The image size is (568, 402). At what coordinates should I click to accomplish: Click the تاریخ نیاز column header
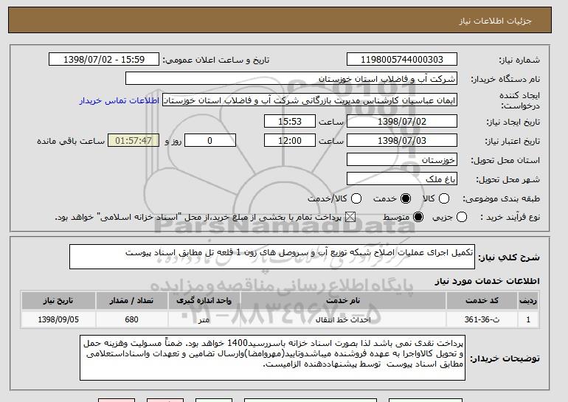pos(58,301)
